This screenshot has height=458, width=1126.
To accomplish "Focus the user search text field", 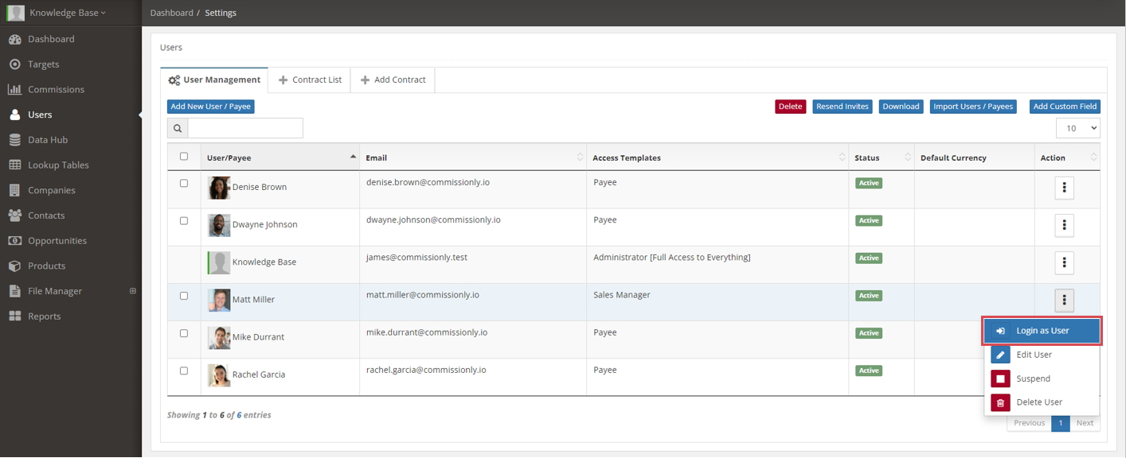I will (x=245, y=128).
